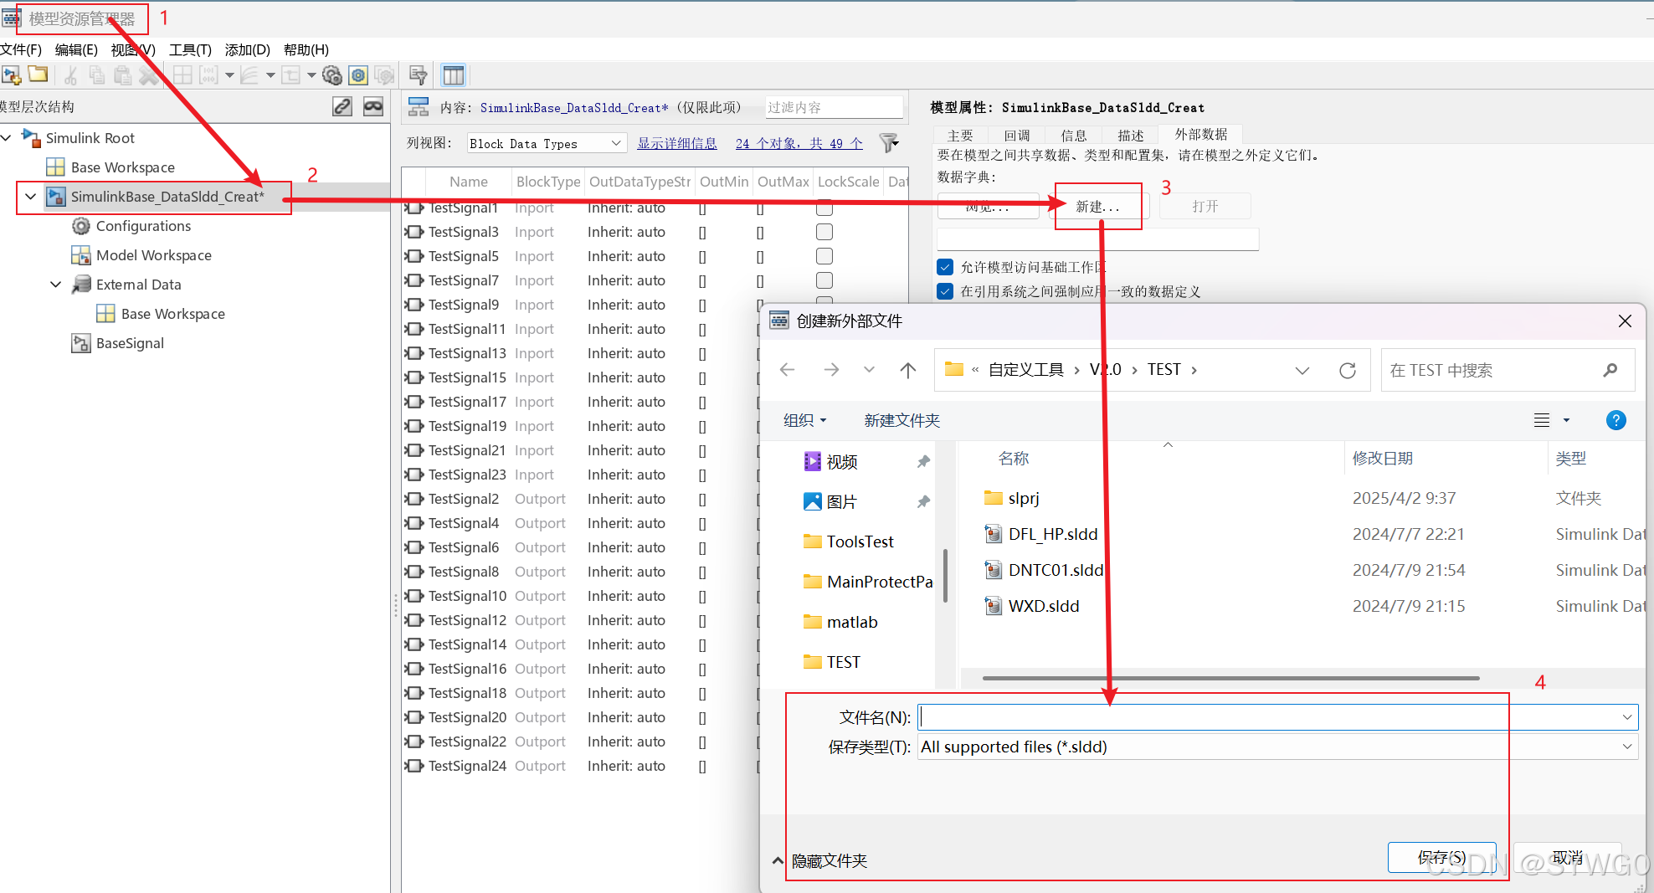Open the 文件名 history dropdown arrow
The image size is (1654, 893).
coord(1627,717)
